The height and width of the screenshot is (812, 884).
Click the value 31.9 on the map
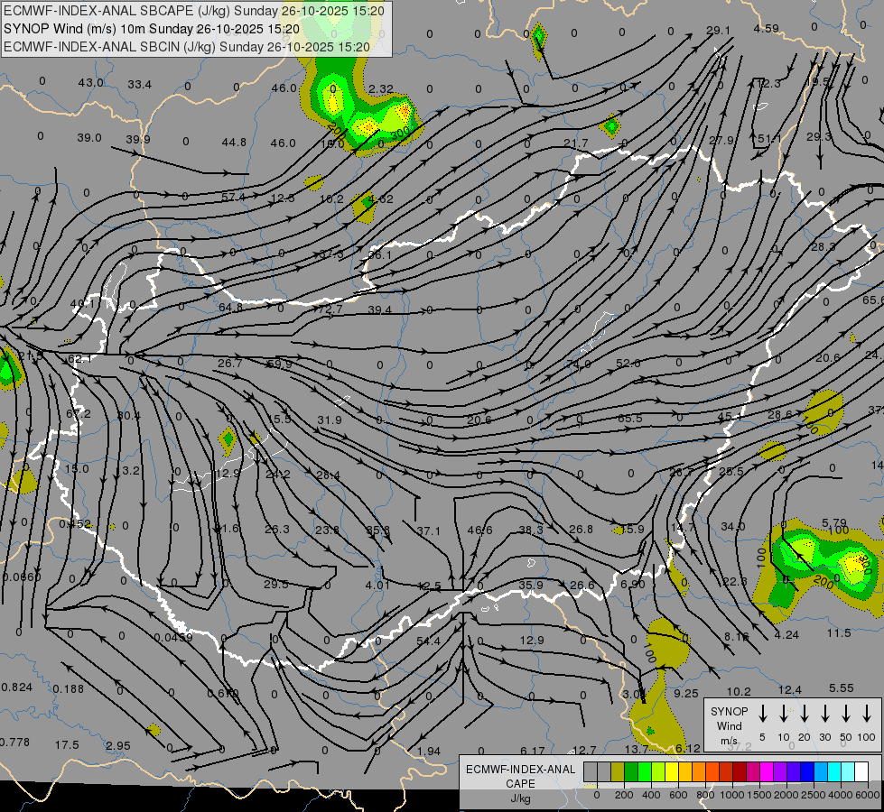pos(330,420)
